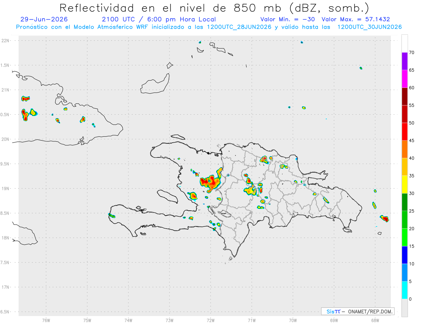Click the bright red 45–50 dBZ segment
The image size is (421, 325).
point(405,132)
